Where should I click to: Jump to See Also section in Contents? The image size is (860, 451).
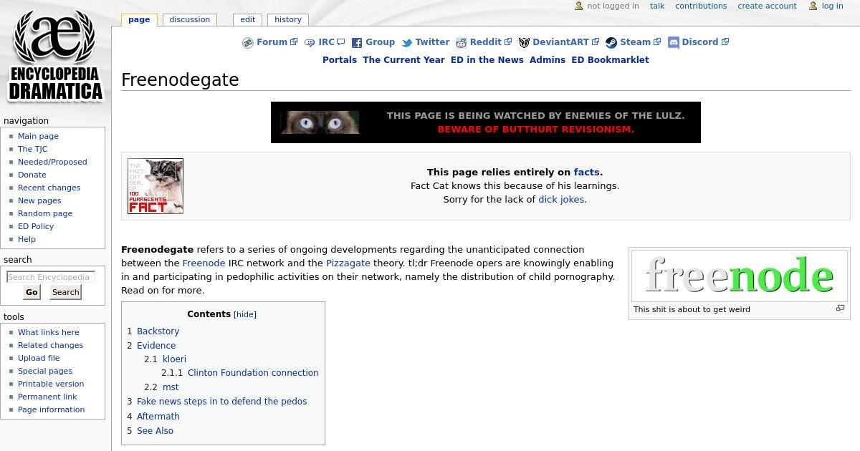tap(155, 431)
